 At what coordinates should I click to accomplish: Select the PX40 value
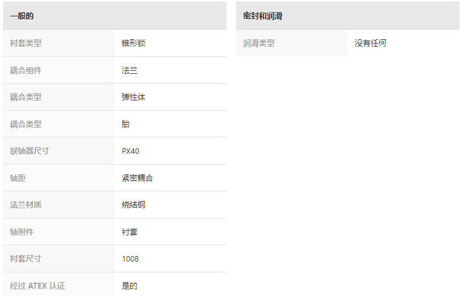[130, 151]
